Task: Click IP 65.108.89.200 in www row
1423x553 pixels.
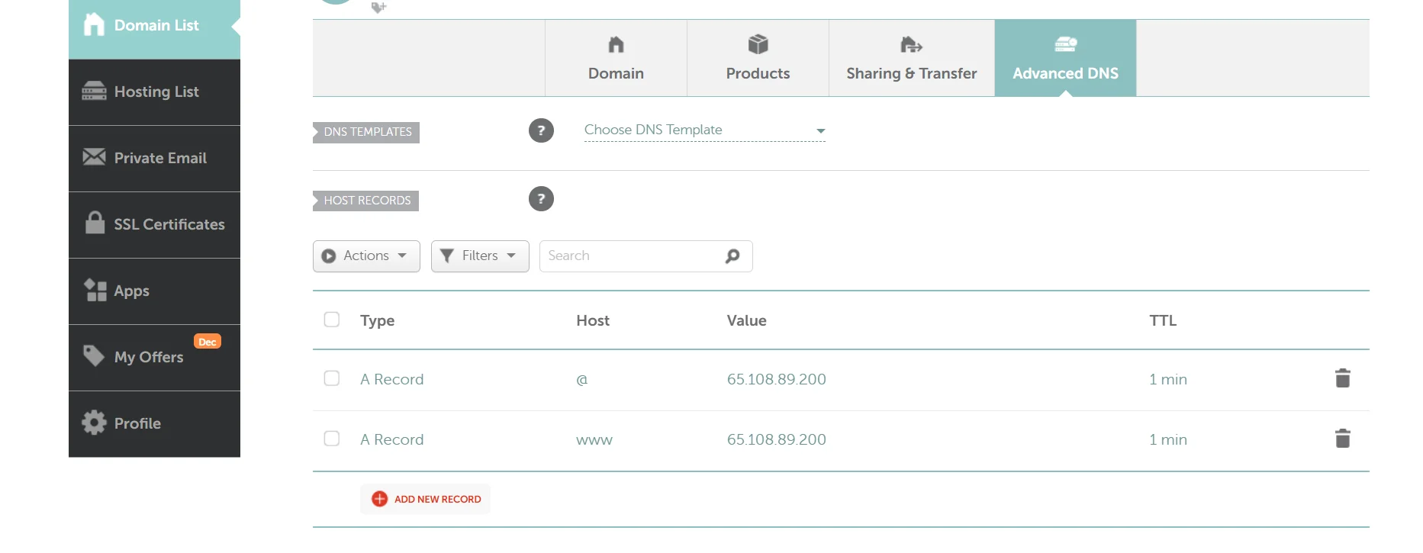Action: [x=777, y=439]
